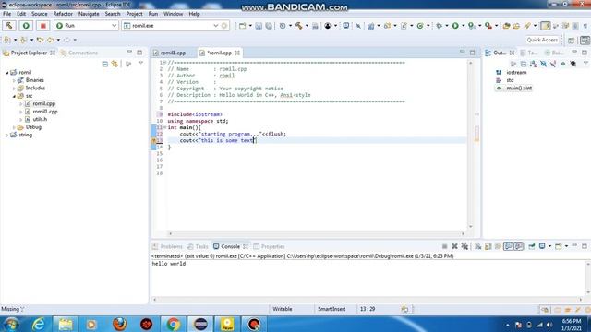Collapse the src folder node
The height and width of the screenshot is (332, 591).
coord(15,96)
